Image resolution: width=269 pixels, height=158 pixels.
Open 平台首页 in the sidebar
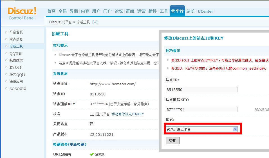pyautogui.click(x=16, y=32)
